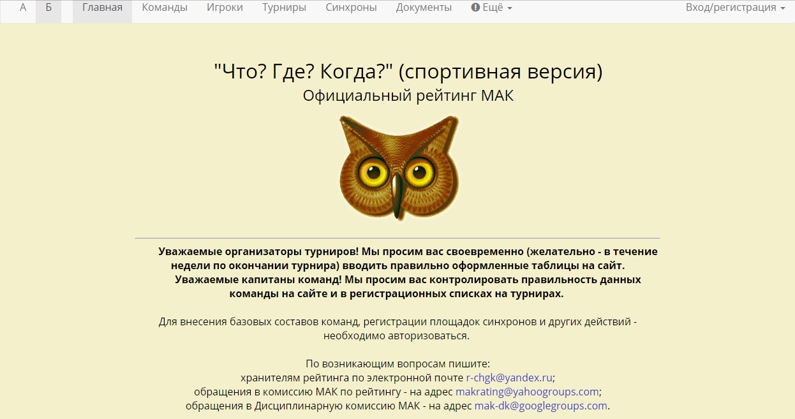Go to Команды section
This screenshot has width=795, height=419.
point(165,8)
